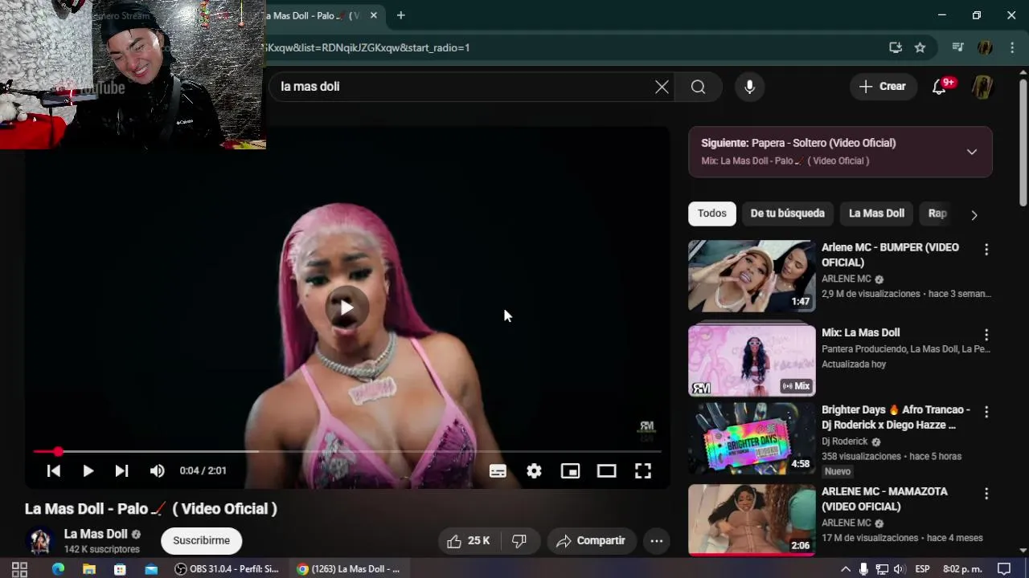1029x578 pixels.
Task: Mute the video volume speaker icon
Action: (x=157, y=471)
